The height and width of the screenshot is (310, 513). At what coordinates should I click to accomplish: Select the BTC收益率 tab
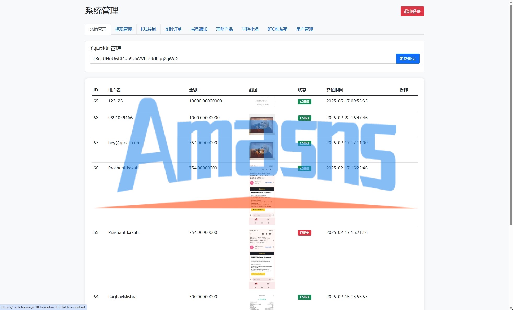tap(277, 29)
